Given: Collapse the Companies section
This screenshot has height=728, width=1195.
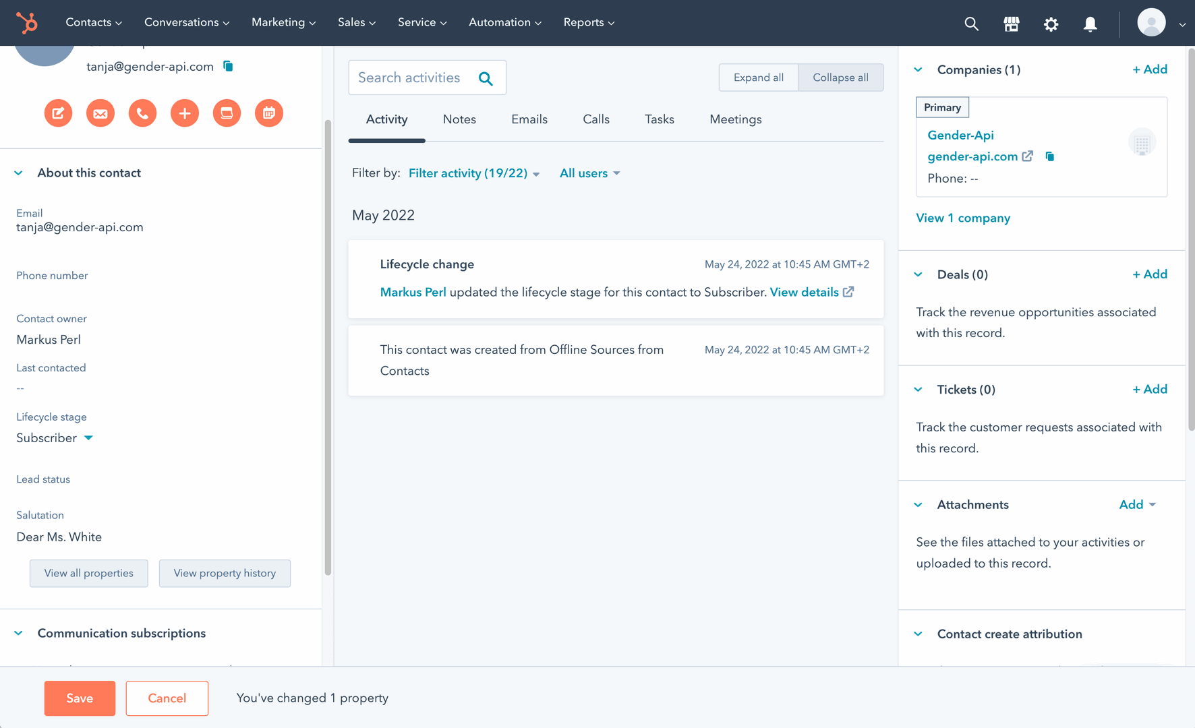Looking at the screenshot, I should tap(918, 70).
